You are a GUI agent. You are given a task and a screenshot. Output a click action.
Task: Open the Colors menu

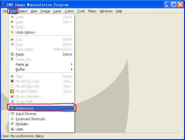point(69,11)
